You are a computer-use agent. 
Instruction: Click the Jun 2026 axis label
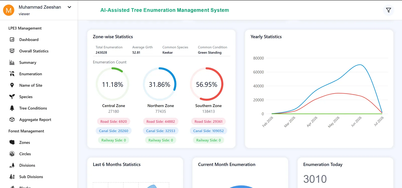pyautogui.click(x=357, y=121)
